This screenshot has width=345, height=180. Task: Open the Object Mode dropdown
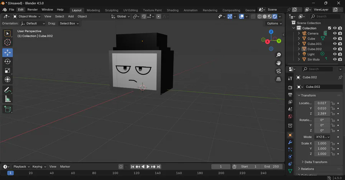[26, 16]
